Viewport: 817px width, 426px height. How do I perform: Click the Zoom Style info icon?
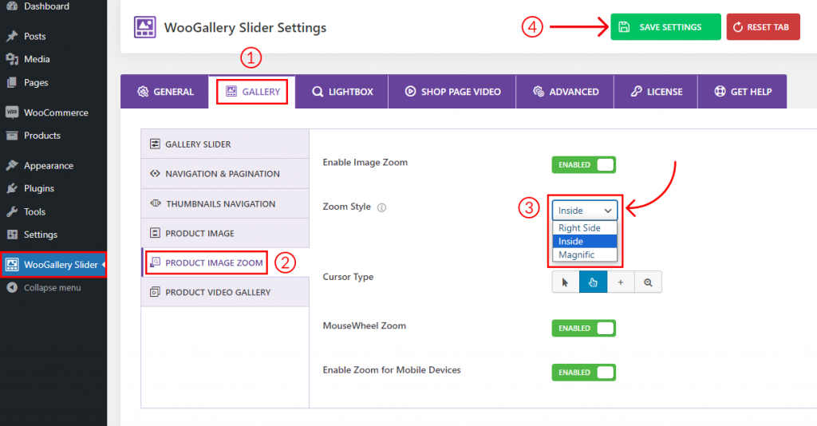tap(382, 207)
